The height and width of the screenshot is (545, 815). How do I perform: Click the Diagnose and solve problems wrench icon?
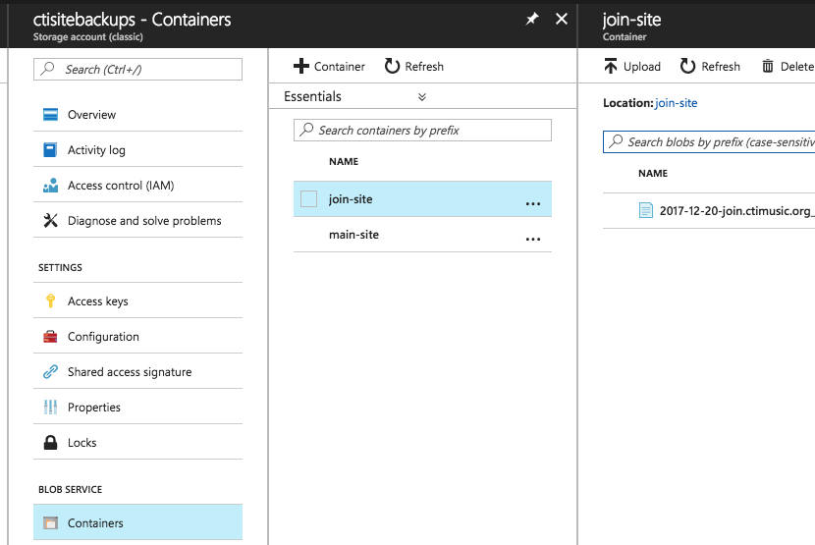[x=50, y=221]
